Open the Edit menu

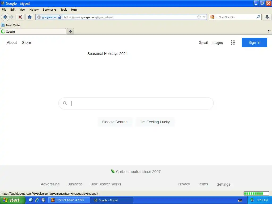pyautogui.click(x=13, y=10)
